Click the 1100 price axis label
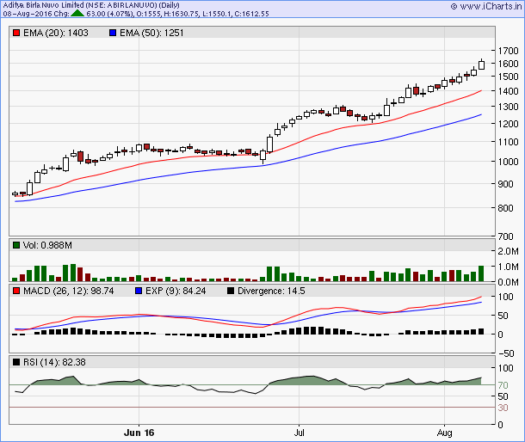525x442 pixels. coord(509,142)
